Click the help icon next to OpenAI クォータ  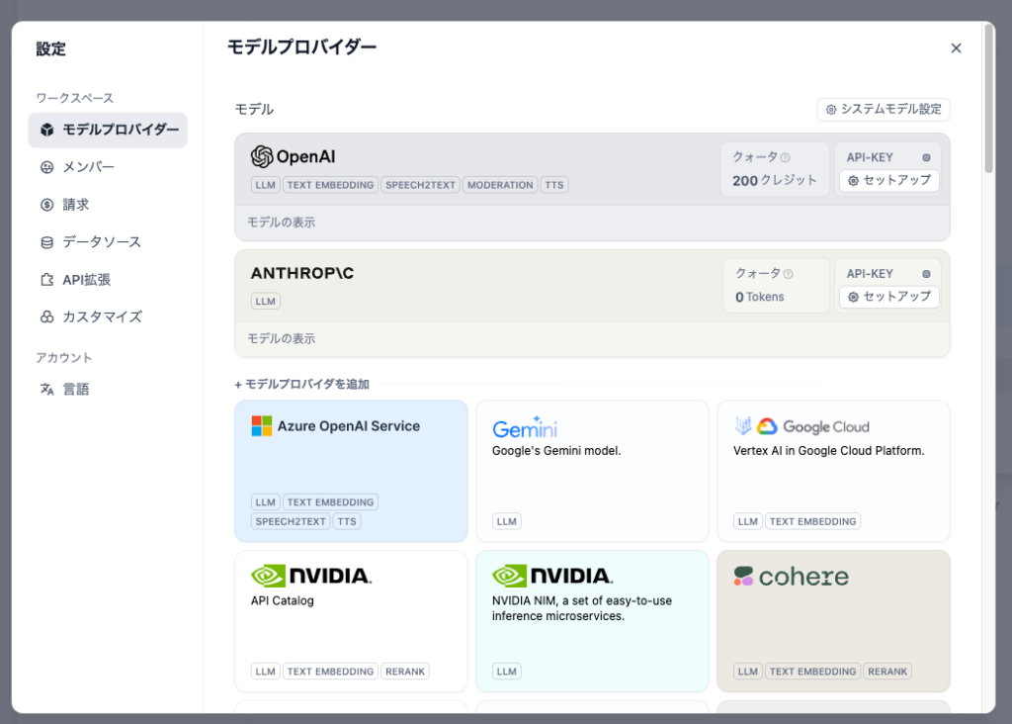point(786,157)
